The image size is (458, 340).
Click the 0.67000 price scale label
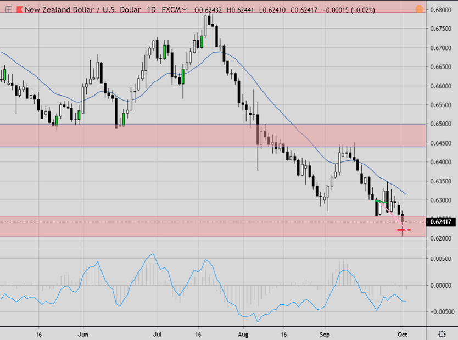(441, 48)
